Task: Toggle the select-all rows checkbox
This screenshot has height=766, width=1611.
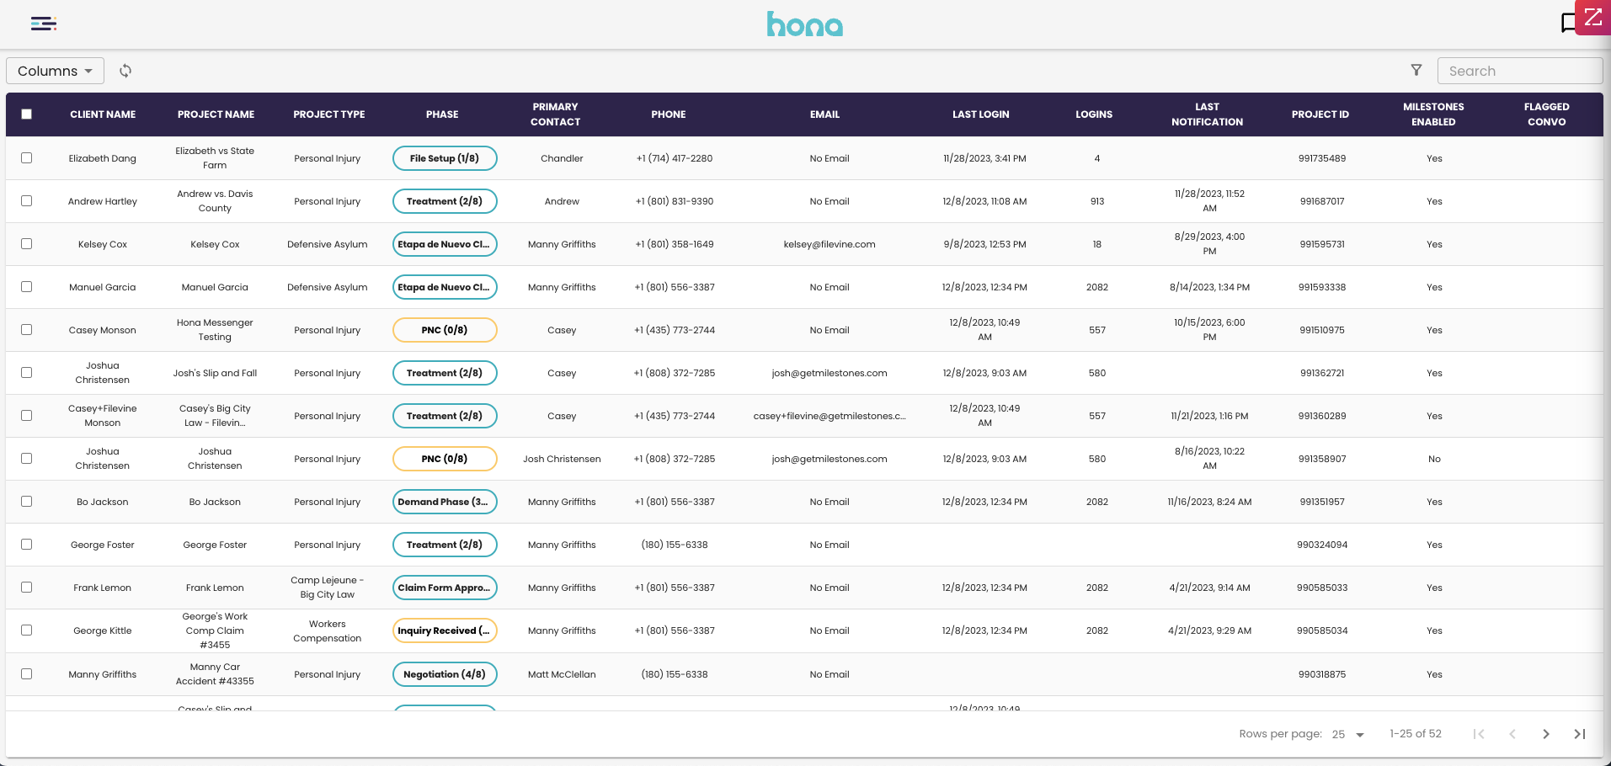Action: coord(27,114)
